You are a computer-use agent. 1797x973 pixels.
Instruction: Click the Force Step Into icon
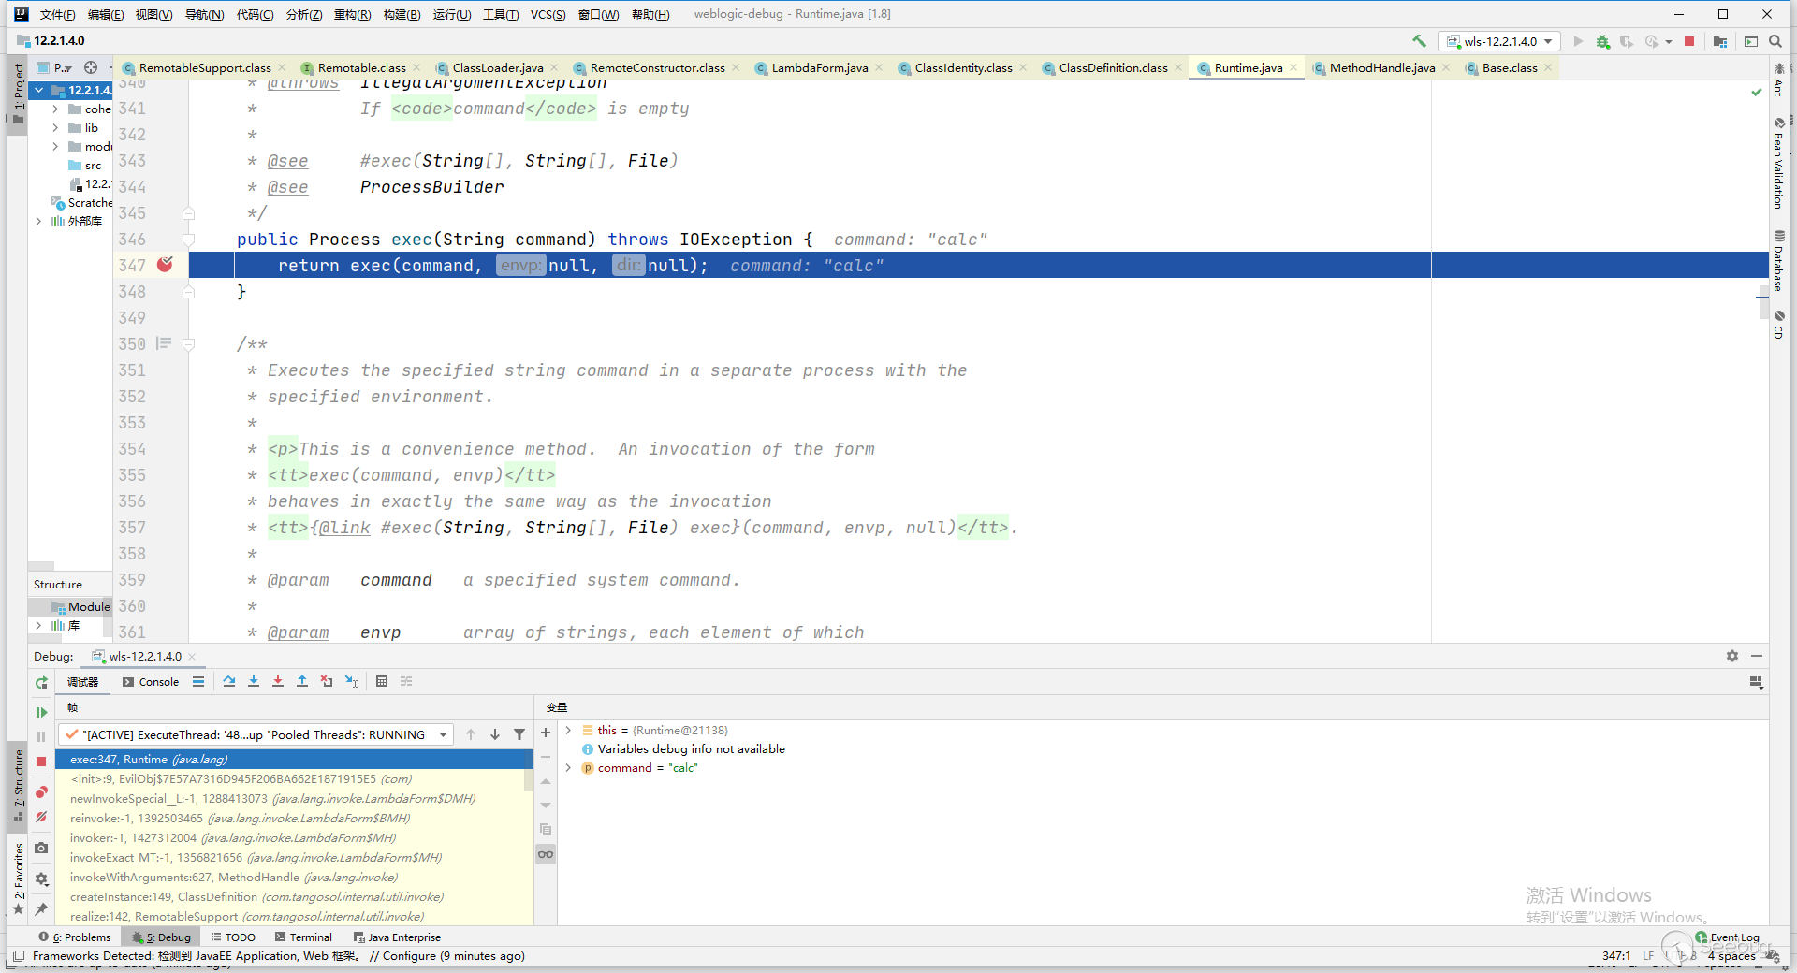pos(278,681)
